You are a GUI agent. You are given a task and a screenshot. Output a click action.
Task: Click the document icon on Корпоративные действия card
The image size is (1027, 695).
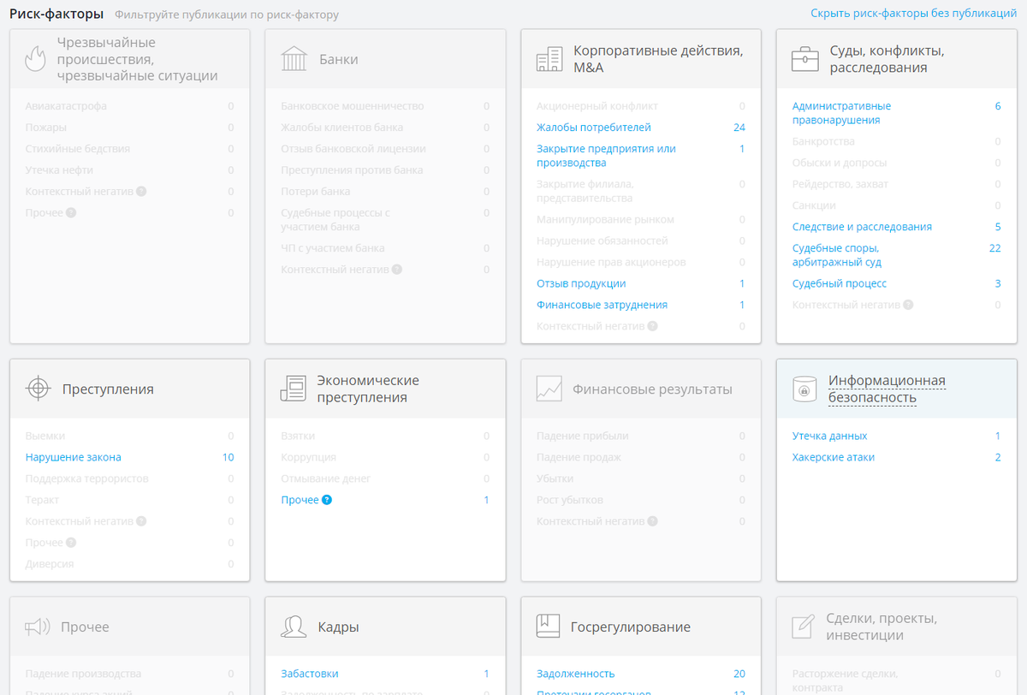click(x=546, y=58)
